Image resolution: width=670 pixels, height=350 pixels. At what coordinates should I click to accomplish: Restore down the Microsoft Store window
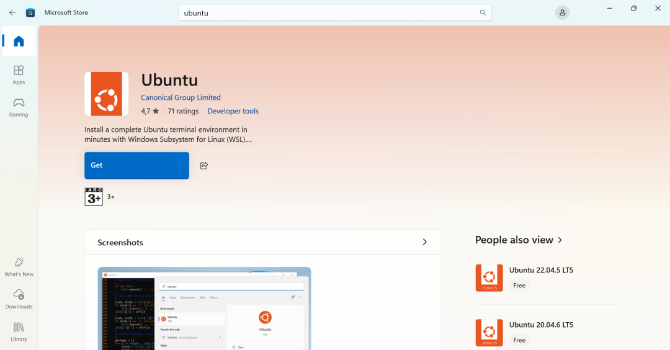[633, 9]
